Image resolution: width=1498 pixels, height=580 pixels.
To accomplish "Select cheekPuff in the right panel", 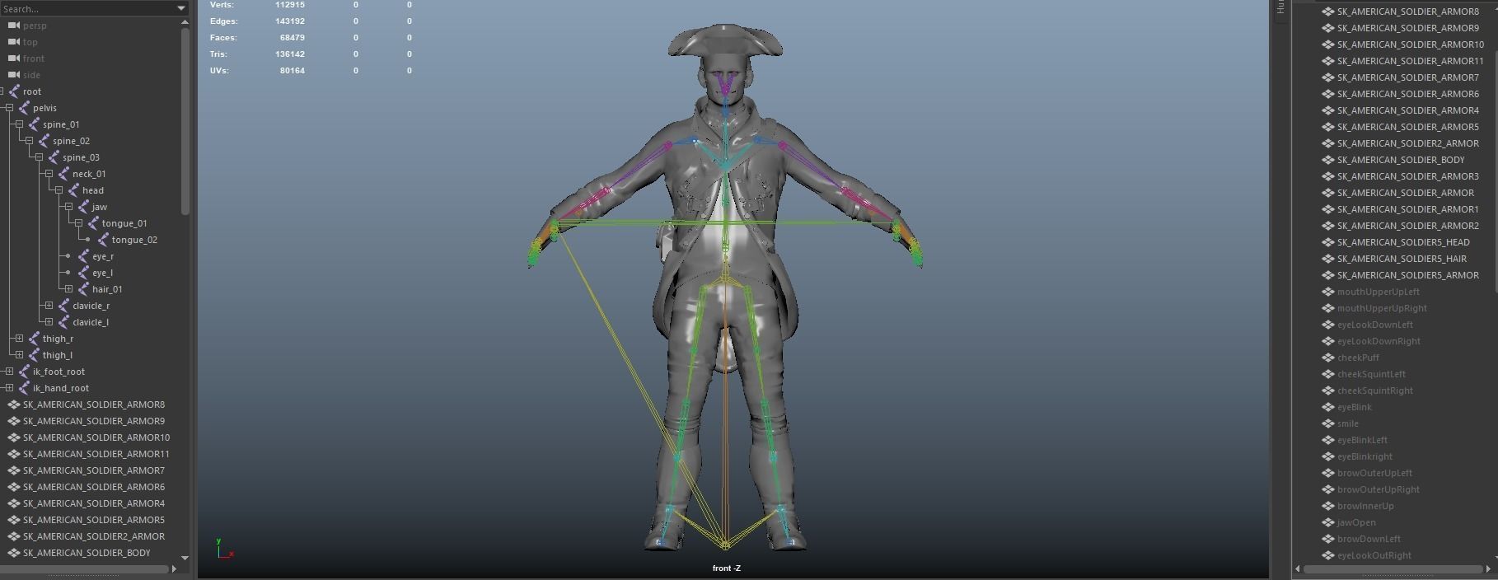I will point(1358,358).
